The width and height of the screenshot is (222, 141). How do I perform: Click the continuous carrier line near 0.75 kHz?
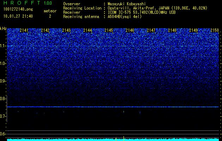pyautogui.click(x=113, y=107)
